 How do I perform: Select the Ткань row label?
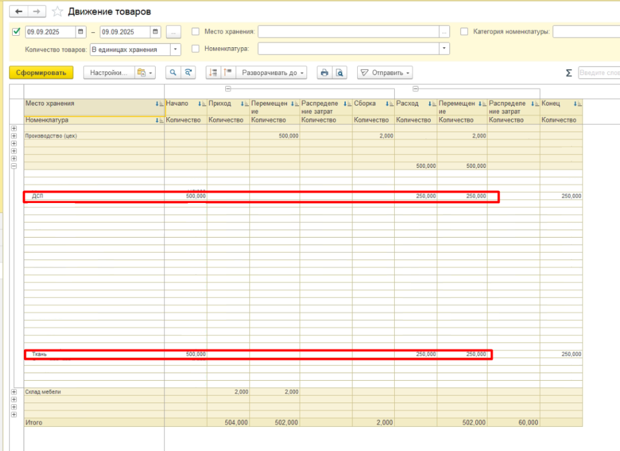click(39, 354)
